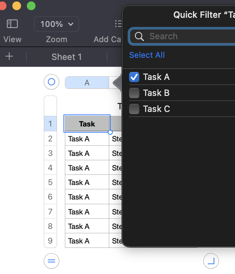
Task: Click the table resize corner handle
Action: 211,261
